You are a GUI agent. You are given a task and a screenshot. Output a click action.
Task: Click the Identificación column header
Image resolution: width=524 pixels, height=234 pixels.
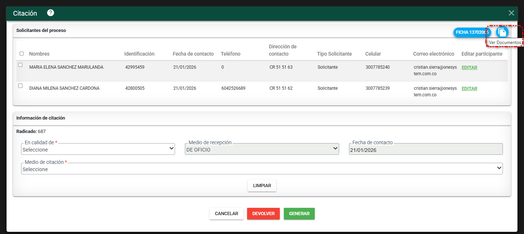139,54
